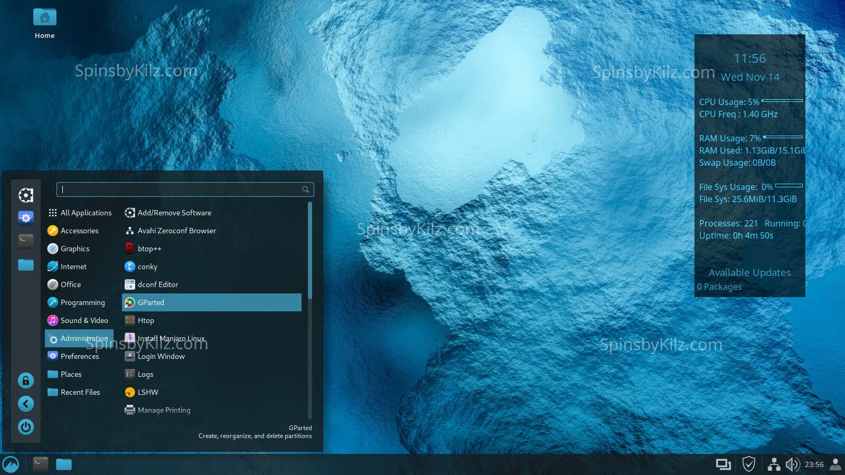The image size is (845, 475).
Task: Show All Applications list
Action: pyautogui.click(x=86, y=213)
